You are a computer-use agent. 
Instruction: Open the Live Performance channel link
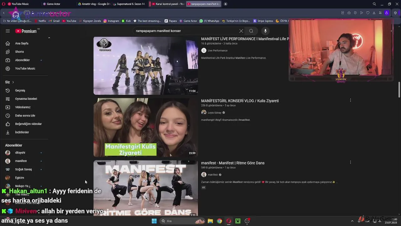tap(217, 51)
